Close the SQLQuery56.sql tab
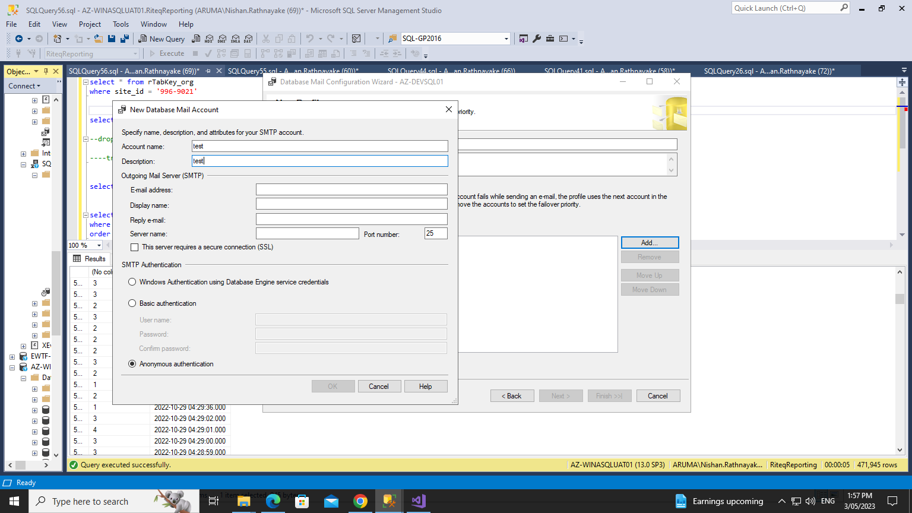This screenshot has width=912, height=513. [218, 71]
